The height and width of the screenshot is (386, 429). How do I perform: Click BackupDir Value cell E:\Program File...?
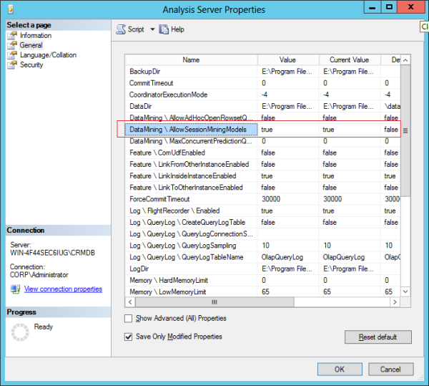[x=288, y=72]
